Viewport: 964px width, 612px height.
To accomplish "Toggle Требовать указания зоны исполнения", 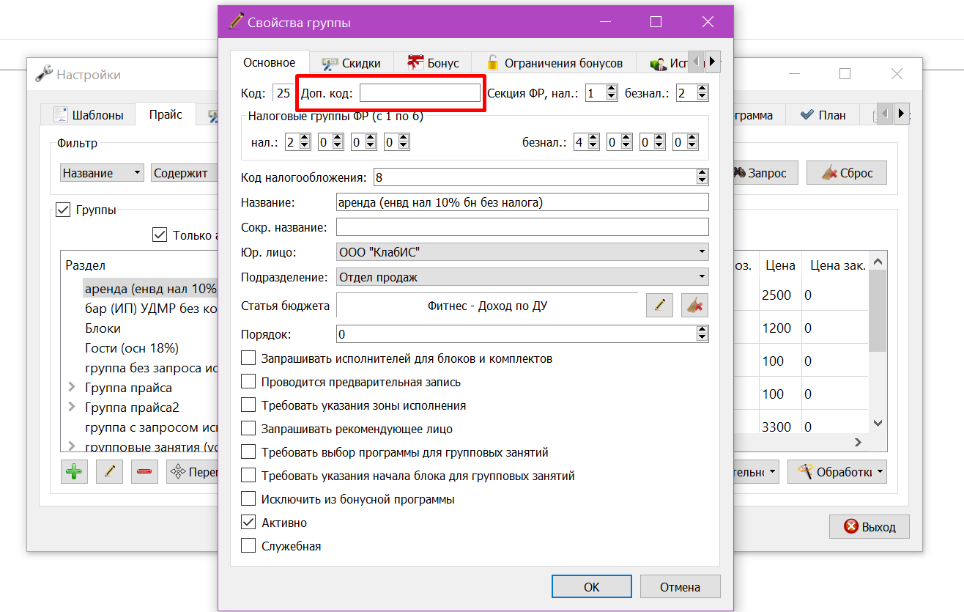I will pos(248,405).
